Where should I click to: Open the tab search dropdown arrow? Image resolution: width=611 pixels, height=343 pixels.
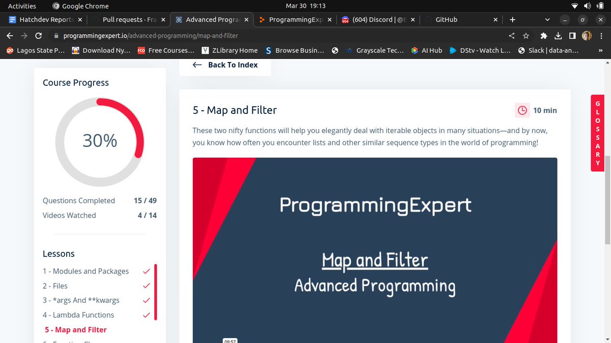[x=547, y=20]
